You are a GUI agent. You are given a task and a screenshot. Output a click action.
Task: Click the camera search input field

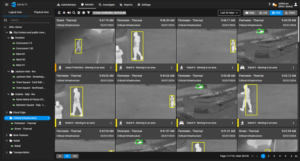coord(30,20)
